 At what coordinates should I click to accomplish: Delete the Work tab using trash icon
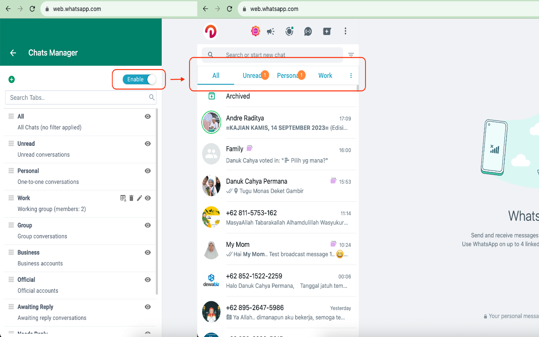pyautogui.click(x=131, y=198)
